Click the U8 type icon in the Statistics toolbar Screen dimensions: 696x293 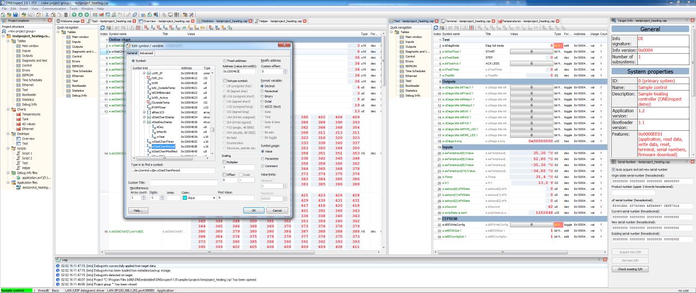point(146,27)
